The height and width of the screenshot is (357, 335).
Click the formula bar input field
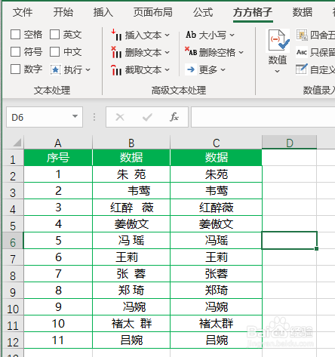click(263, 117)
